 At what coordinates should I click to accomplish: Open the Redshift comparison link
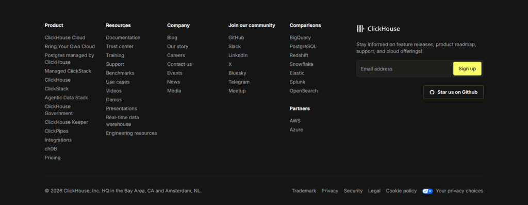[x=299, y=55]
